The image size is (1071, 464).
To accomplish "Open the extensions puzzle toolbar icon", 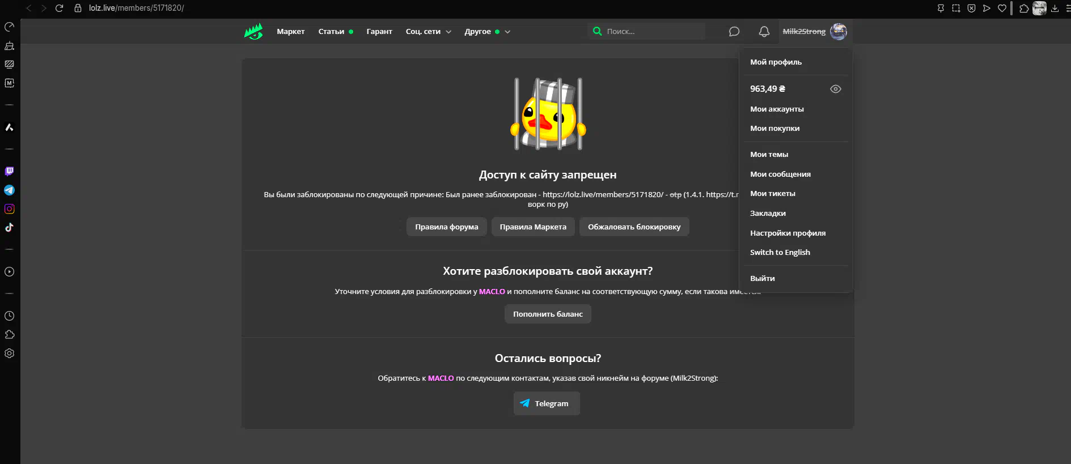I will 1024,8.
